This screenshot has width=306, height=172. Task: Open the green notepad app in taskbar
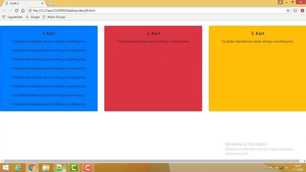pyautogui.click(x=60, y=168)
